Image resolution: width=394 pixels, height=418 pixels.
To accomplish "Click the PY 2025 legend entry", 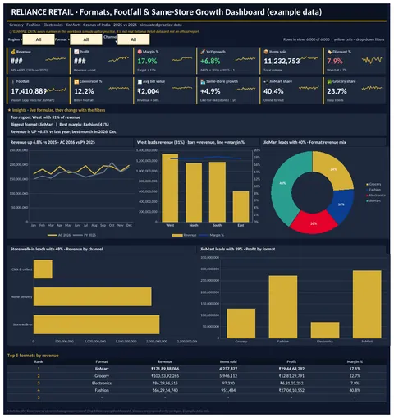I will (84, 235).
